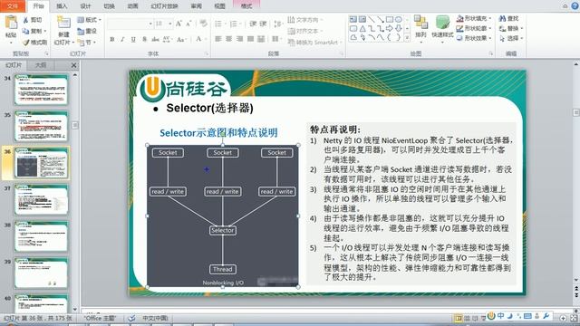580x326 pixels.
Task: Switch to the Slide Show (幻灯片放映) tab
Action: (x=165, y=6)
